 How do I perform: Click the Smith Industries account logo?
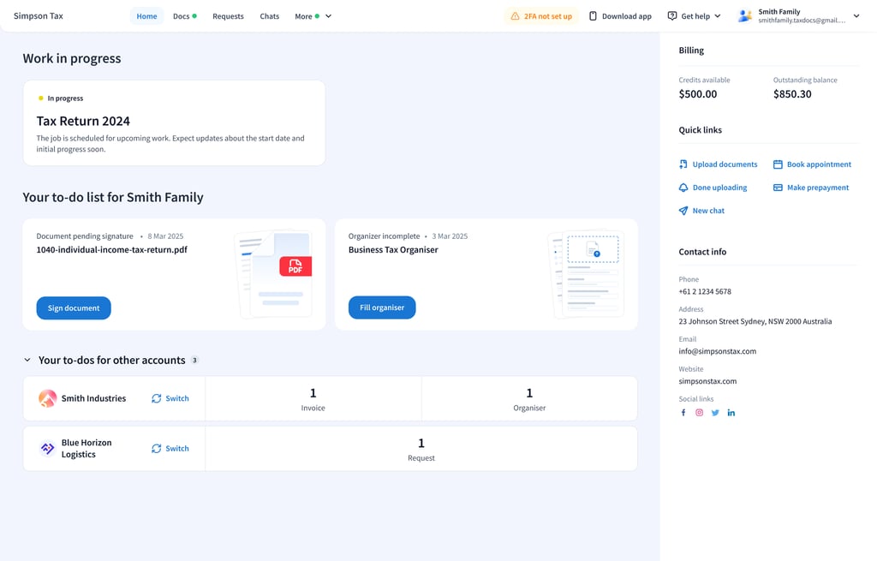coord(48,398)
